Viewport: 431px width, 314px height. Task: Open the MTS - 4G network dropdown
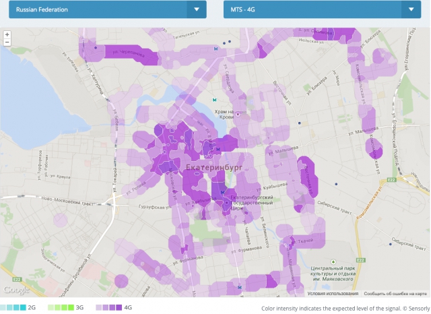322,9
